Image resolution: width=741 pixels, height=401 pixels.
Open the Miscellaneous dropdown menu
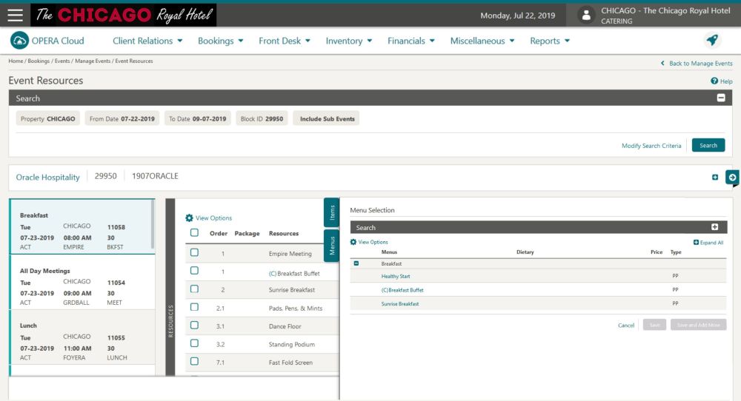click(x=482, y=41)
